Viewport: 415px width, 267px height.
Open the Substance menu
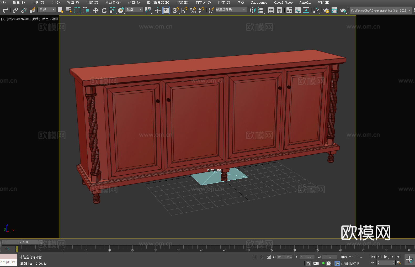tap(259, 2)
